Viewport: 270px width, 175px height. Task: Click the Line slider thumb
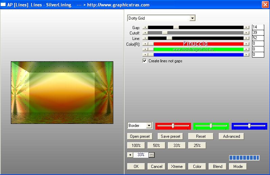tap(169, 38)
